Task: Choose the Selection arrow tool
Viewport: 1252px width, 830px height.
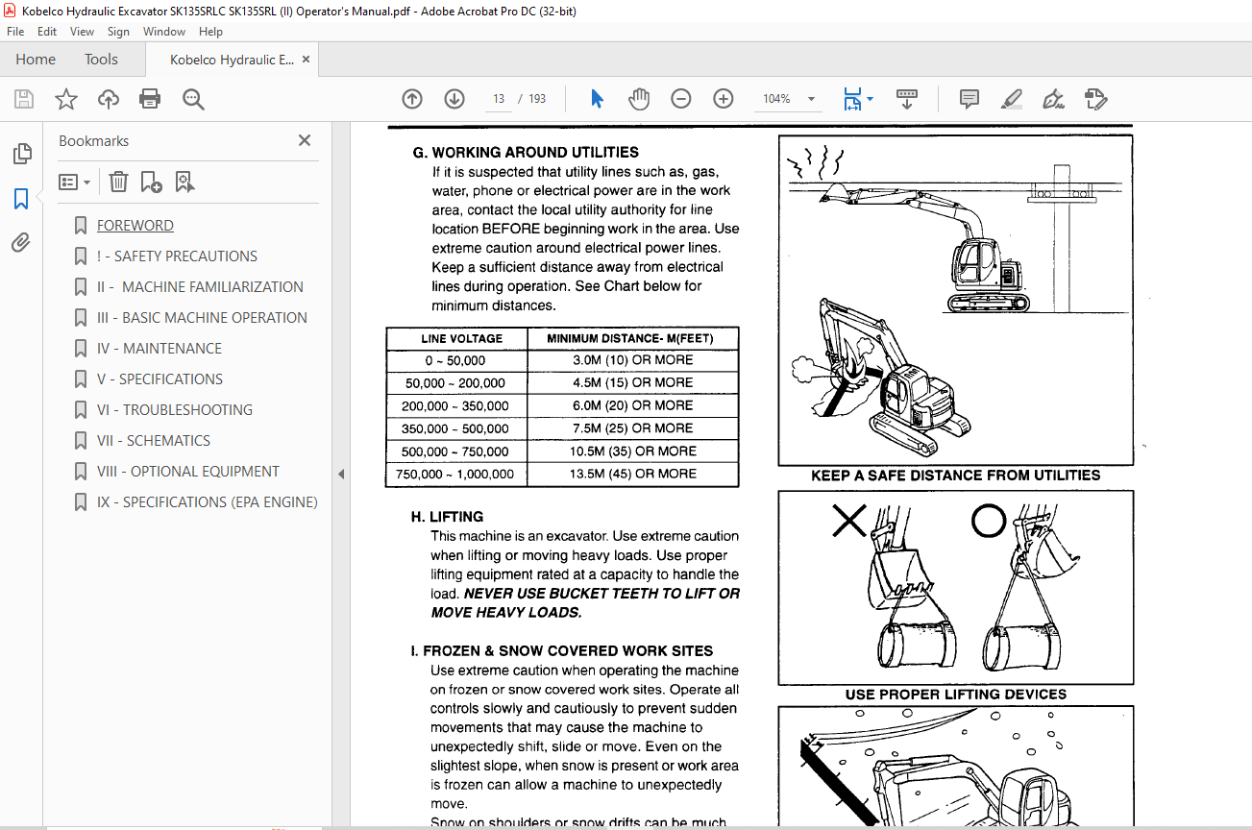Action: (x=597, y=99)
